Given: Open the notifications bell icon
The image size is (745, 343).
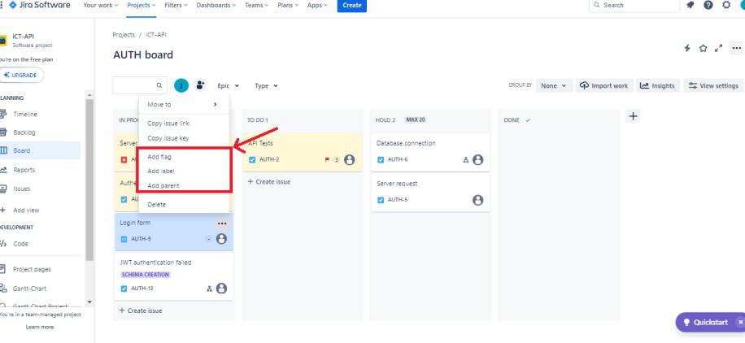Looking at the screenshot, I should coord(690,5).
